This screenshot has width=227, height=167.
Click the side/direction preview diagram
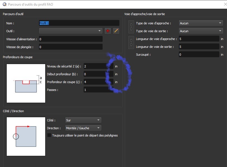tap(26, 137)
